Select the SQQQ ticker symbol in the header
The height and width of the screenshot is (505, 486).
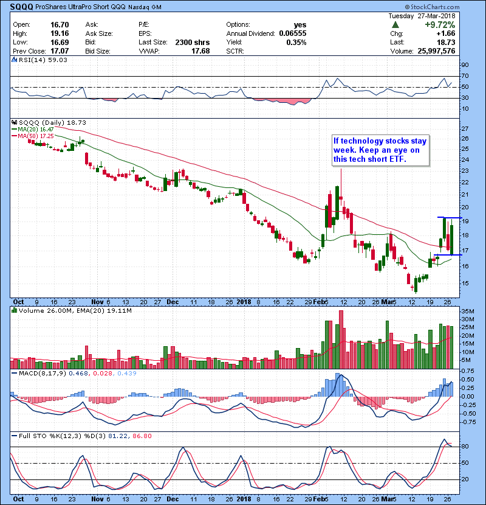pos(21,7)
